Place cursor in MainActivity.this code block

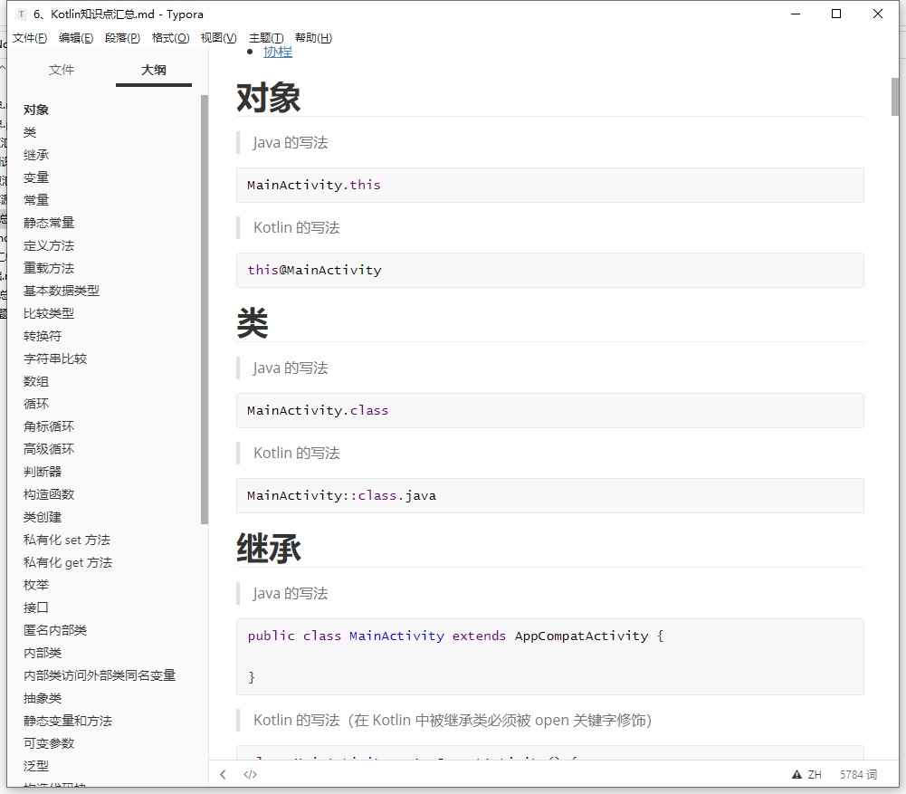pos(549,185)
